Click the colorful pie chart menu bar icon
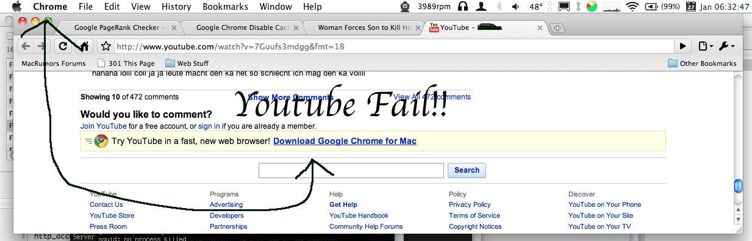The image size is (752, 241). [592, 7]
